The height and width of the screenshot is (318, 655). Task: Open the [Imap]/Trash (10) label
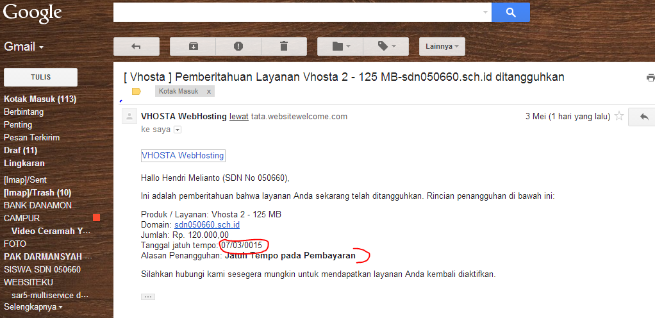point(38,192)
